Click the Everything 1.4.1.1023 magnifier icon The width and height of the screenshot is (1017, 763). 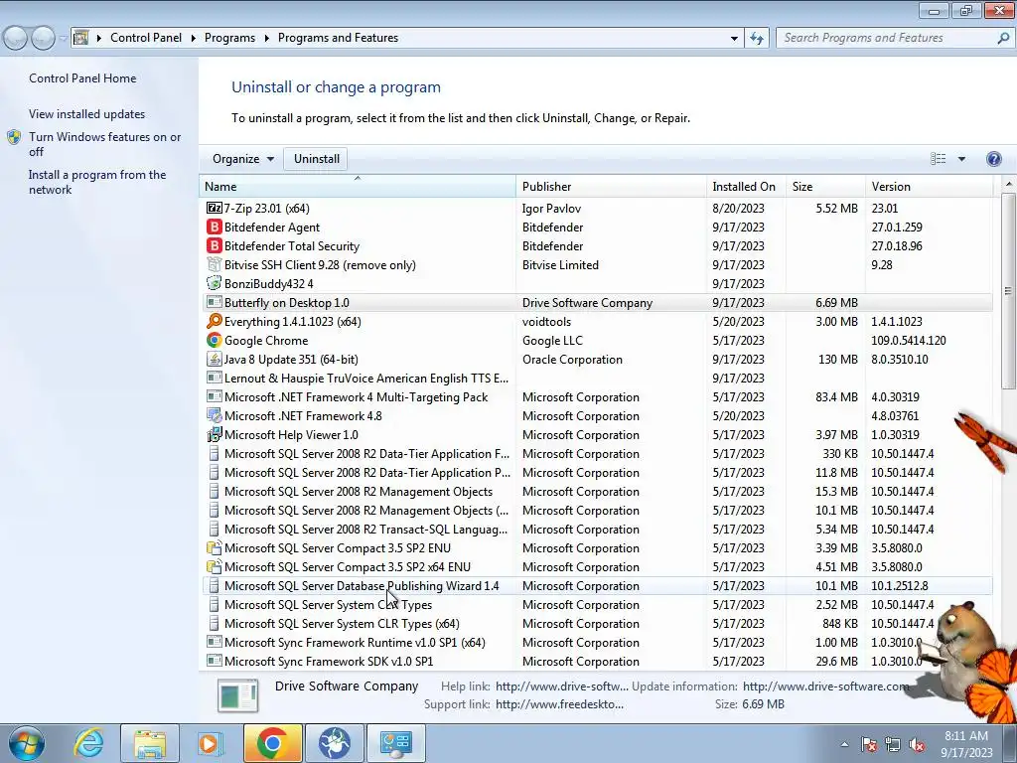(x=215, y=321)
